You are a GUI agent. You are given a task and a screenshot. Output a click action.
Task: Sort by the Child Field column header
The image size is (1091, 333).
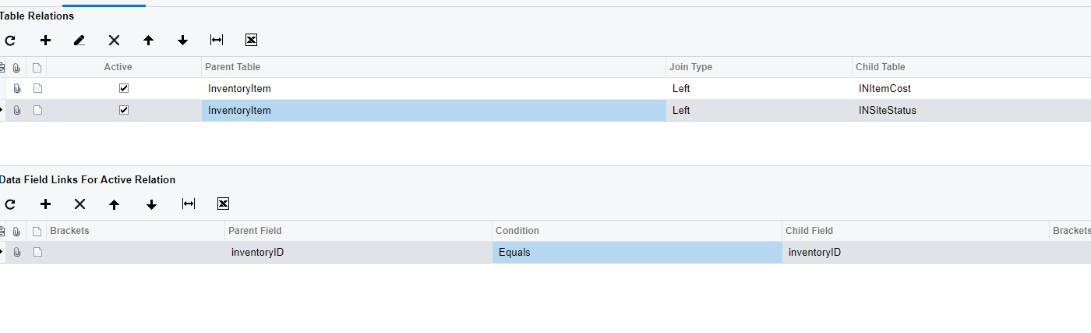point(916,231)
